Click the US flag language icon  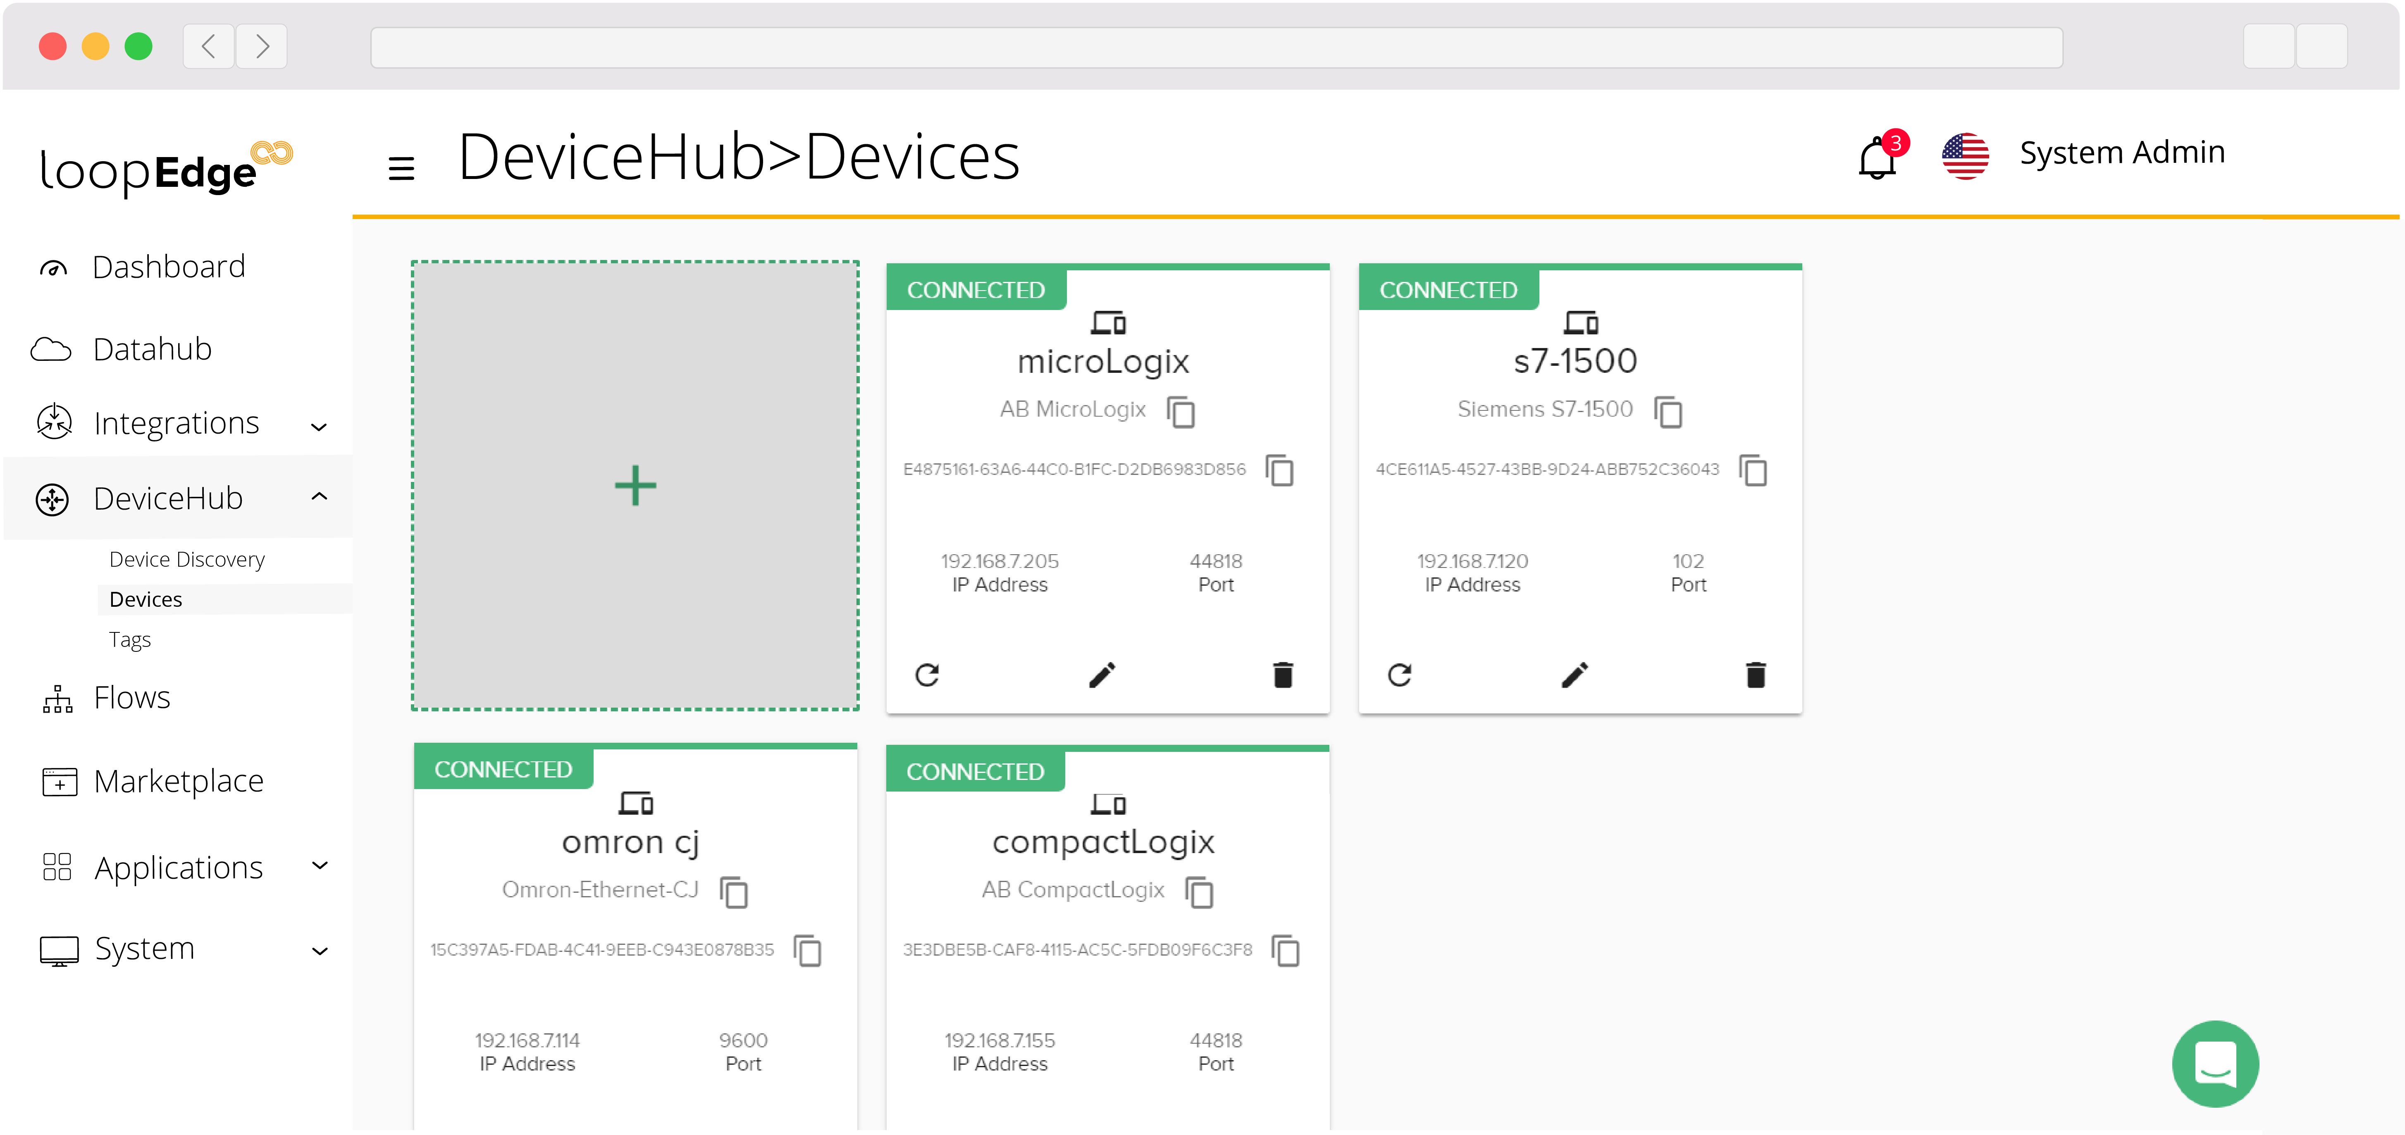click(x=1965, y=156)
